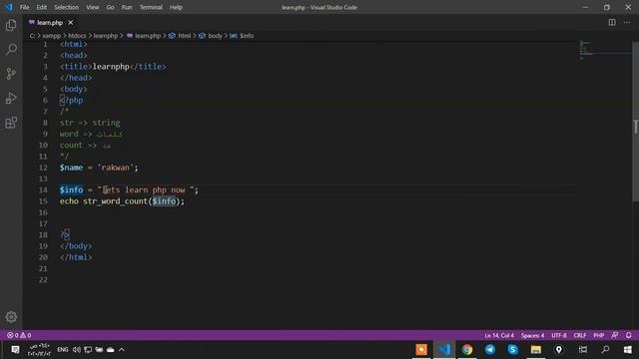Open the Search view in activity bar
639x359 pixels.
click(11, 49)
